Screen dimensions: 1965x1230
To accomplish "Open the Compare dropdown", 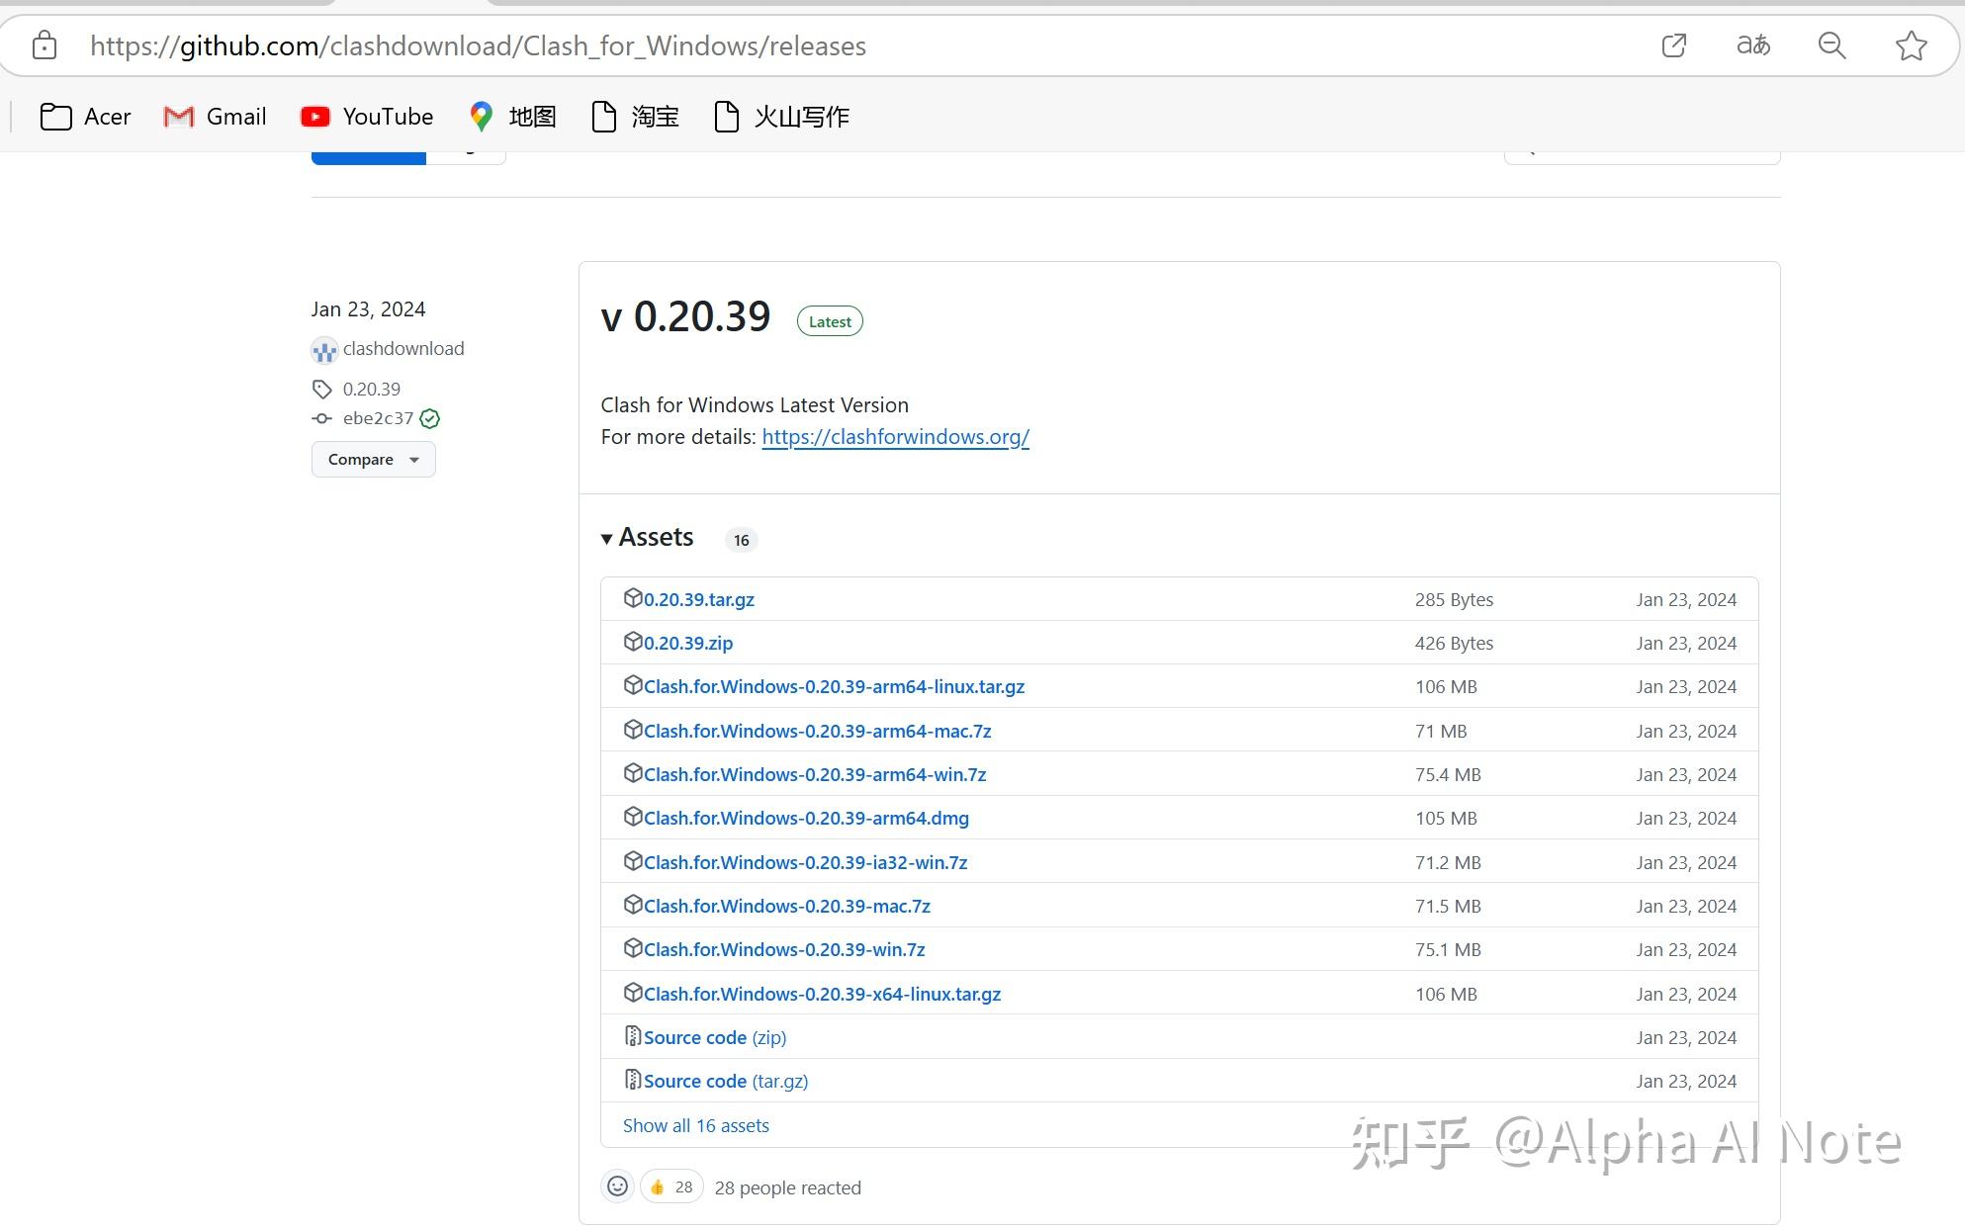I will pos(373,460).
